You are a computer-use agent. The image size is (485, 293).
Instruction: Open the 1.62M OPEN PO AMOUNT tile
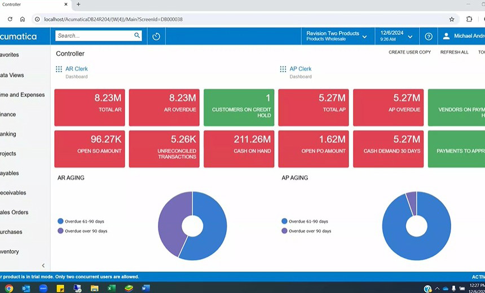coord(314,149)
